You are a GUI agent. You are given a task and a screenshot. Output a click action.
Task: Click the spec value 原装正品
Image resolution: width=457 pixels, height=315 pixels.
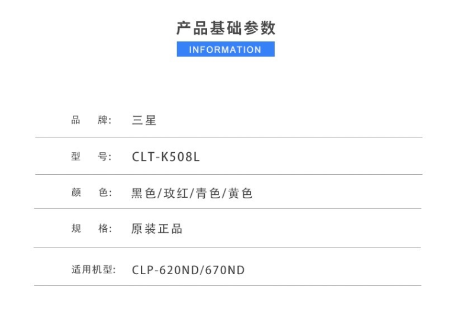157,229
